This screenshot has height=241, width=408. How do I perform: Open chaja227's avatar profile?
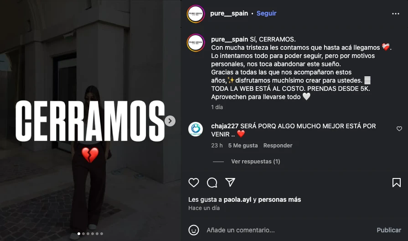(196, 129)
